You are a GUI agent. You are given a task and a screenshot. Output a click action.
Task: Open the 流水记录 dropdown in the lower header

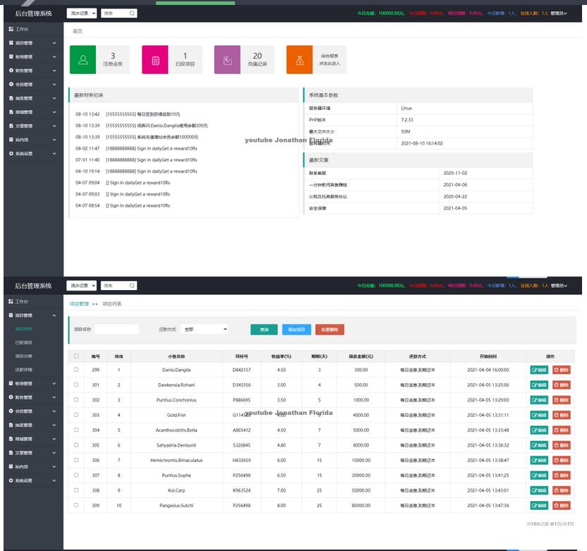point(82,286)
